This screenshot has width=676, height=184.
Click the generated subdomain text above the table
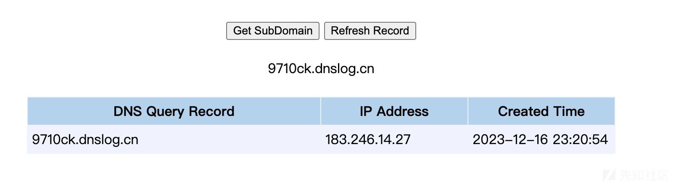[x=321, y=68]
